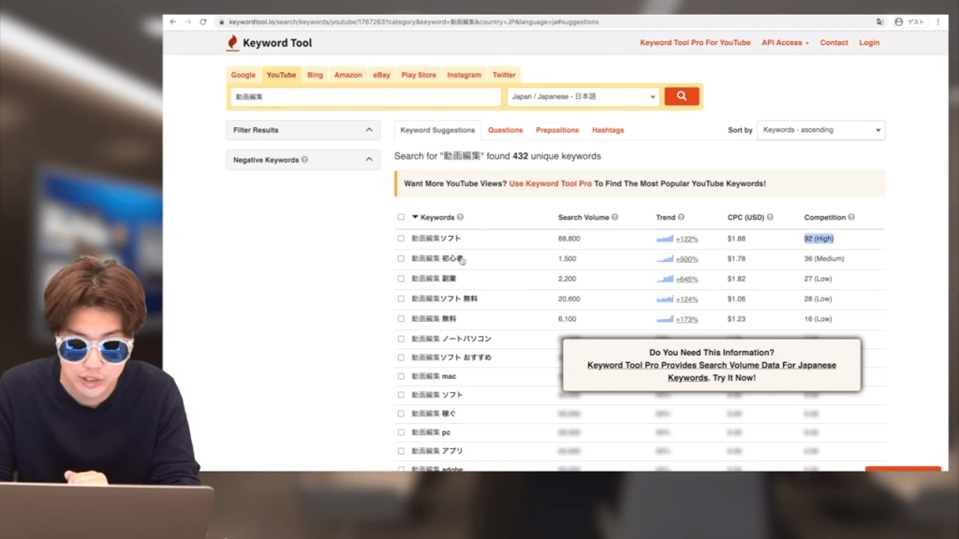Click Keyword Tool Pro Provides Search Volume link

click(712, 371)
